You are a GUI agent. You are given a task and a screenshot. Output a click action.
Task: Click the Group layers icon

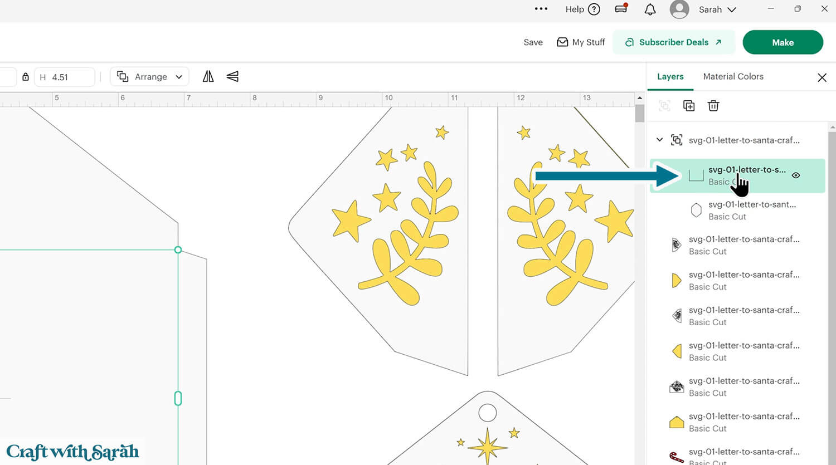point(664,106)
